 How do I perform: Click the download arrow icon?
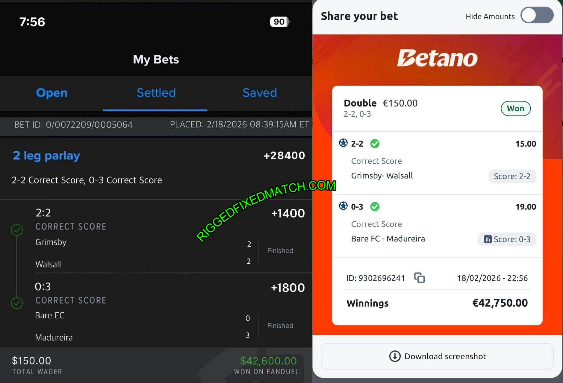point(395,356)
